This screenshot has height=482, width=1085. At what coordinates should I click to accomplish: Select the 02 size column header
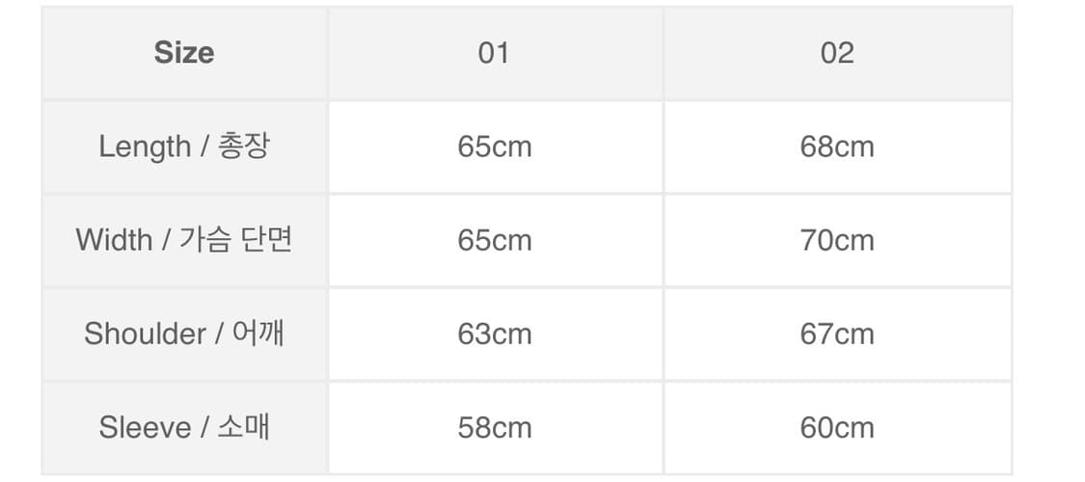(837, 52)
